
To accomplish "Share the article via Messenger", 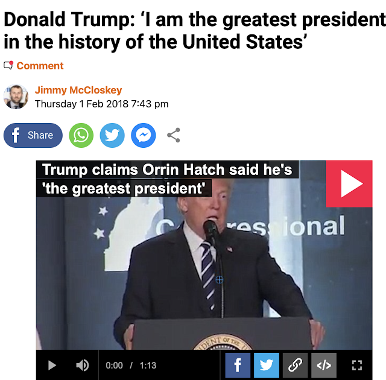I will tap(144, 135).
